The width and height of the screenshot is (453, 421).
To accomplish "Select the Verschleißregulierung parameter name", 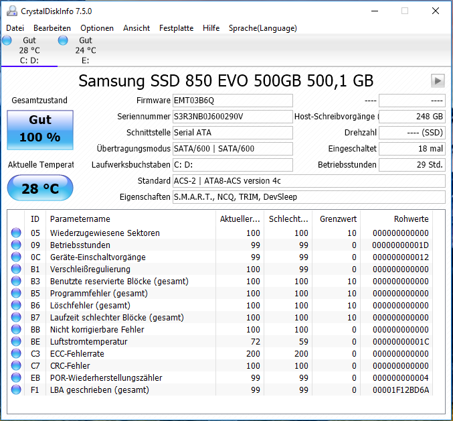I will [90, 269].
